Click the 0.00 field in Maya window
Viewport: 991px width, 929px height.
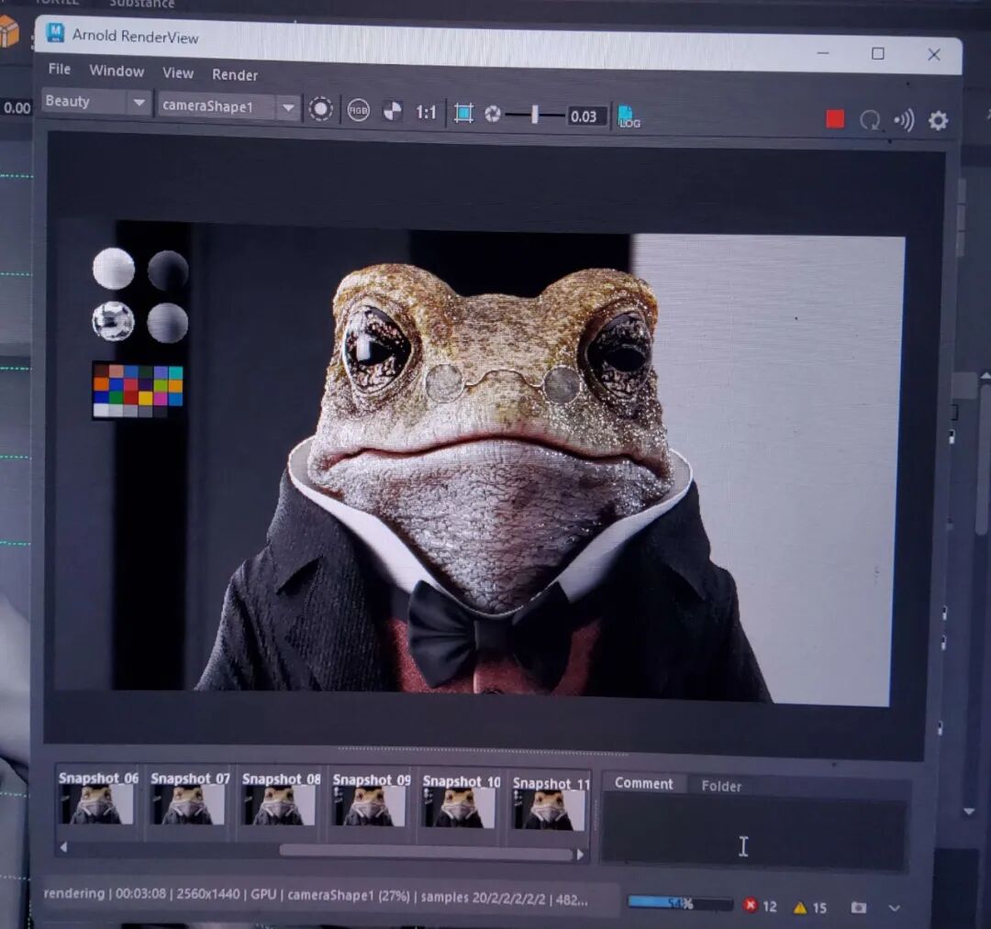(17, 108)
